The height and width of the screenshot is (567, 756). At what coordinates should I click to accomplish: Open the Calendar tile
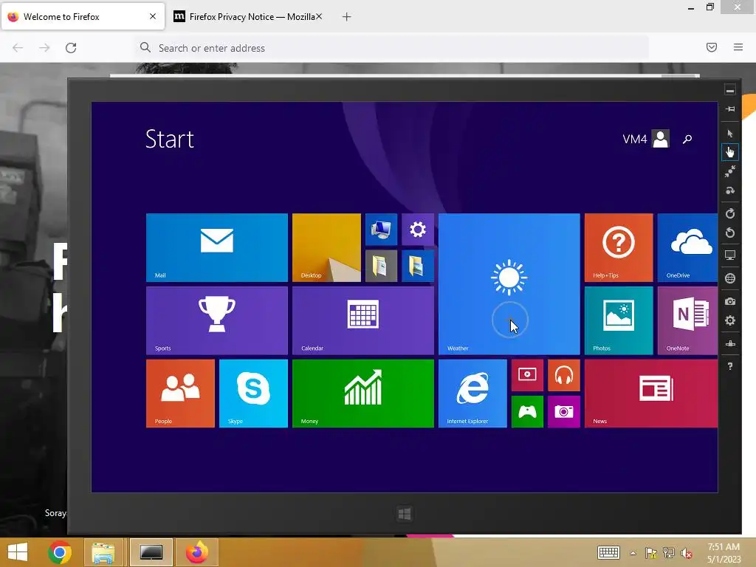(x=363, y=320)
